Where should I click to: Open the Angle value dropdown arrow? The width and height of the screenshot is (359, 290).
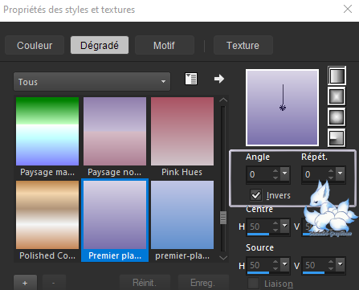point(285,174)
